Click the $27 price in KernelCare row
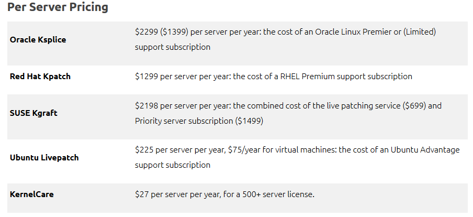Image resolution: width=473 pixels, height=217 pixels. [x=142, y=194]
